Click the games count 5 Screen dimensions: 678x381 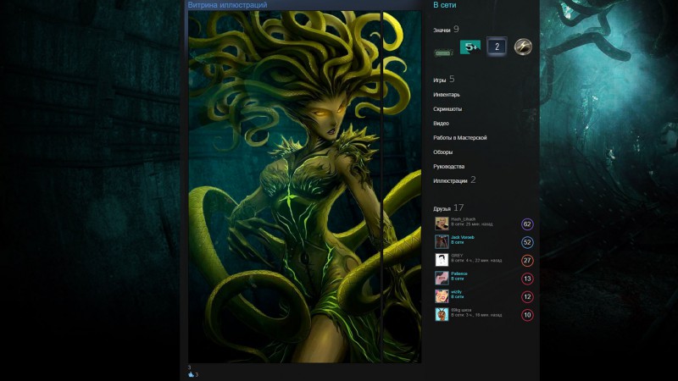(x=452, y=79)
